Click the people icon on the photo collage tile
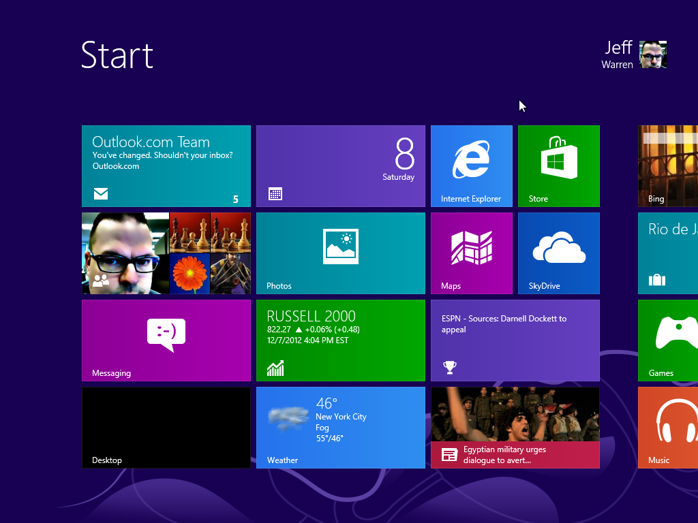Viewport: 698px width, 523px height. [x=101, y=281]
